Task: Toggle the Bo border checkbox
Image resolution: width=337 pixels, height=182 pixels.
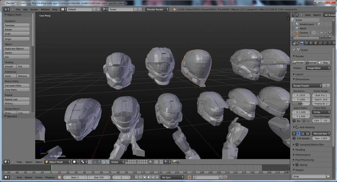Action: [x=294, y=121]
